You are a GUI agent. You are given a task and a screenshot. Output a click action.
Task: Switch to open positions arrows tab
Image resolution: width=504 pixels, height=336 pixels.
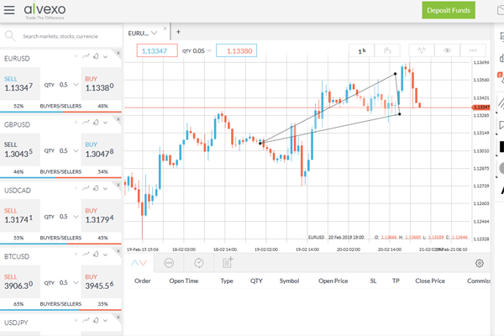(139, 263)
